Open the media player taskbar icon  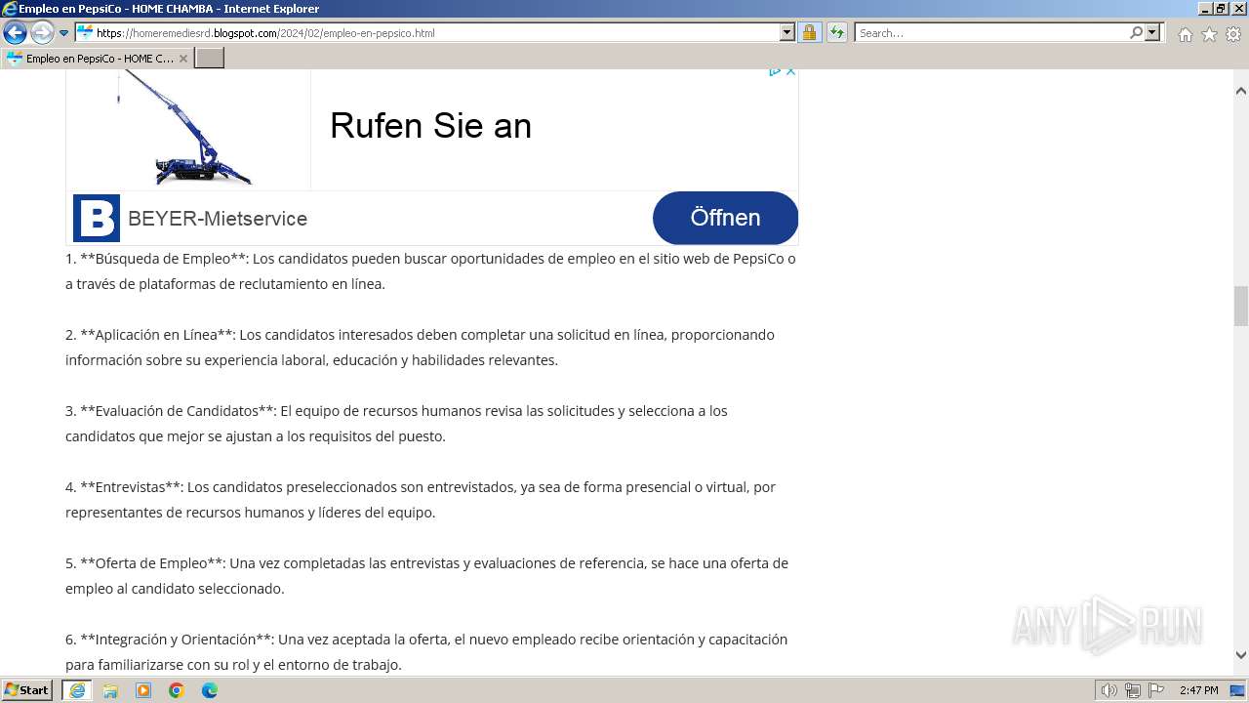pos(143,690)
